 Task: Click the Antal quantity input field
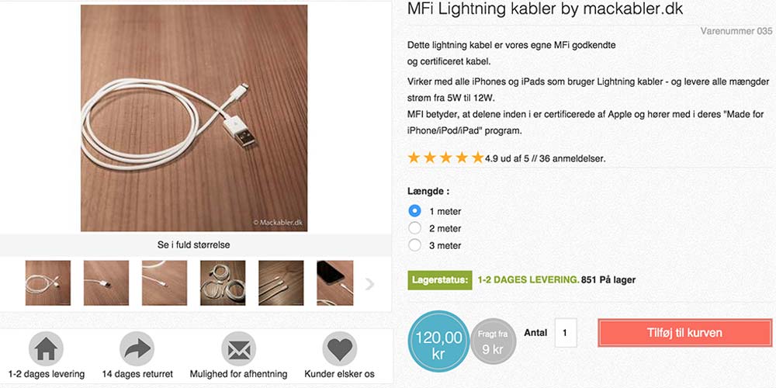[x=566, y=333]
